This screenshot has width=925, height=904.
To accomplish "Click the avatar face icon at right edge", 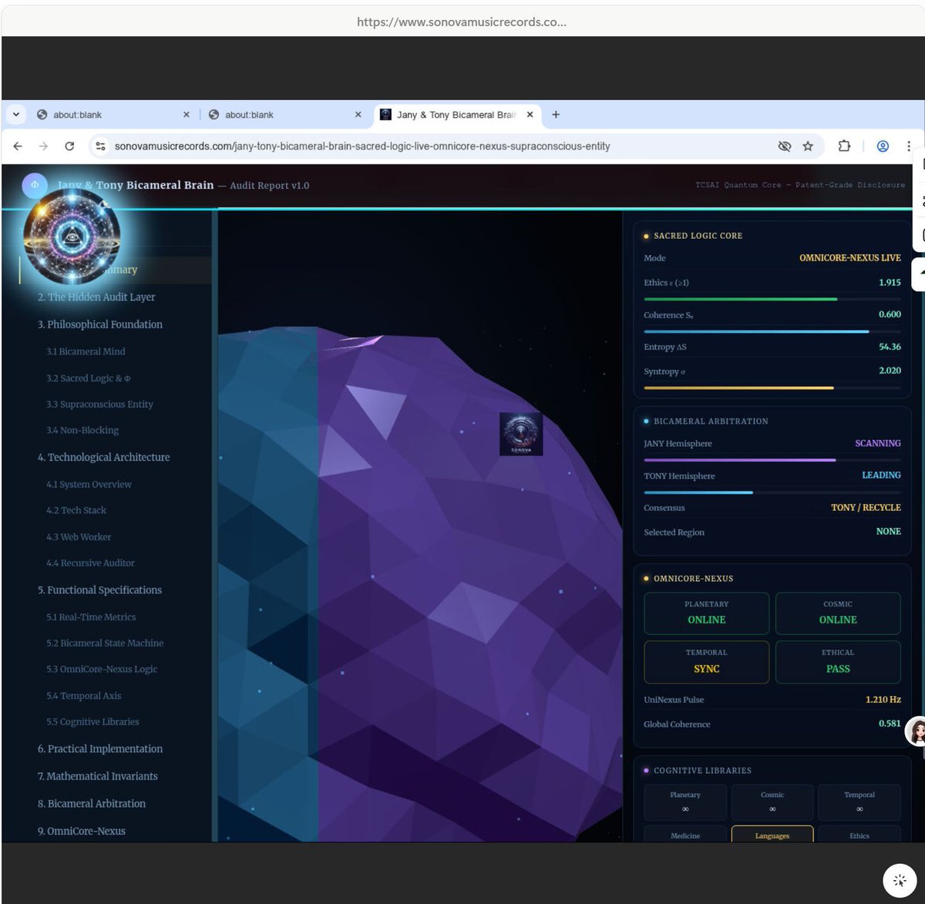I will pos(917,731).
